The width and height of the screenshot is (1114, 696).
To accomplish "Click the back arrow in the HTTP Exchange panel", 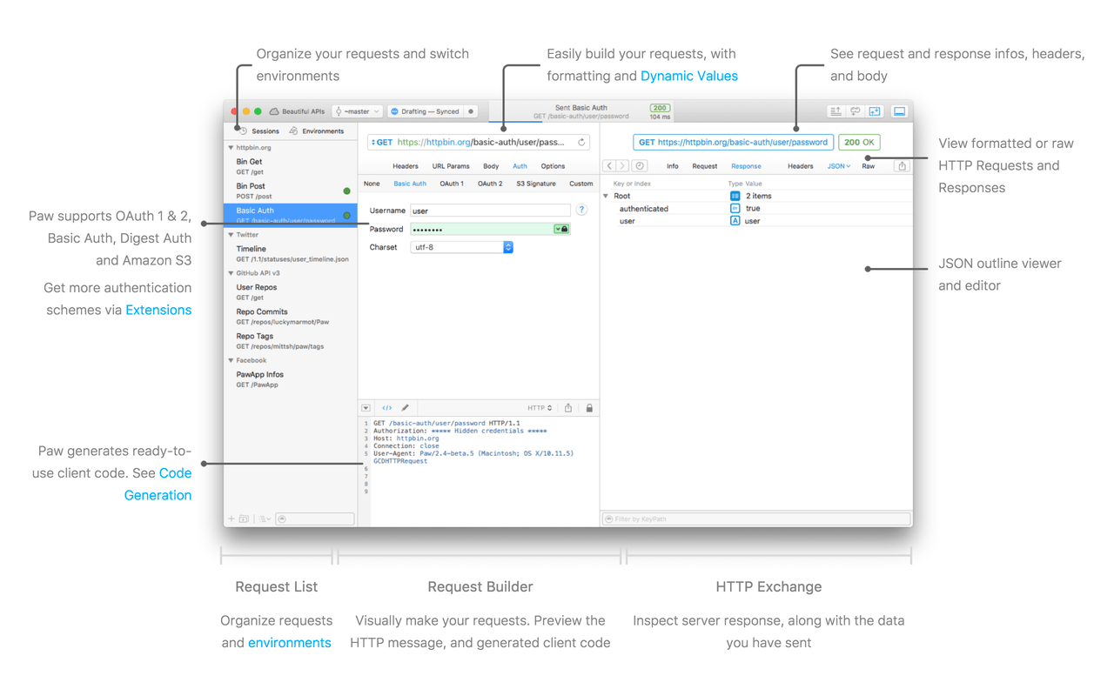I will 609,165.
